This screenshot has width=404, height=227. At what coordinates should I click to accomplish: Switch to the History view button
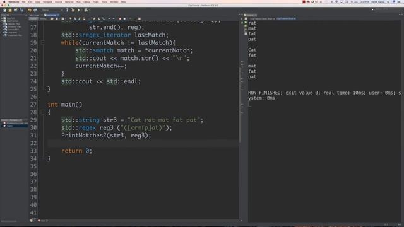click(x=43, y=18)
